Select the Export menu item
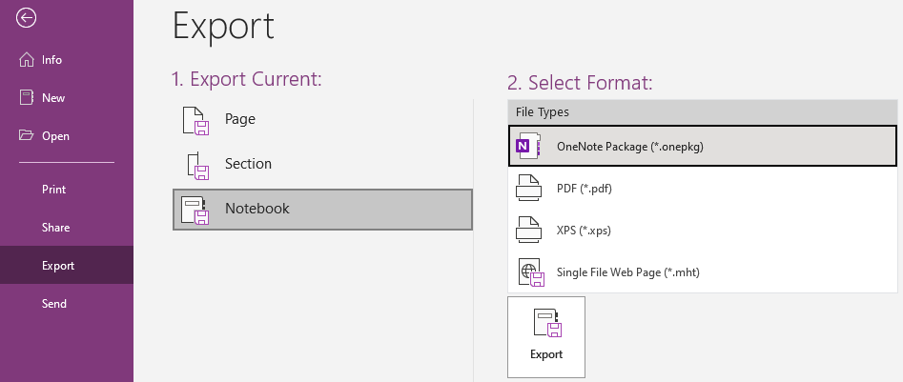Screen dimensions: 903x382 point(58,266)
